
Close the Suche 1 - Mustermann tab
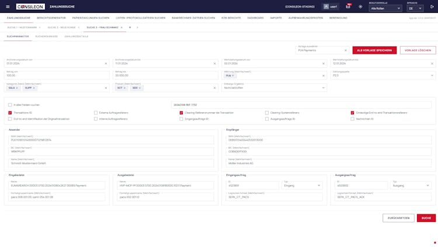pos(40,27)
